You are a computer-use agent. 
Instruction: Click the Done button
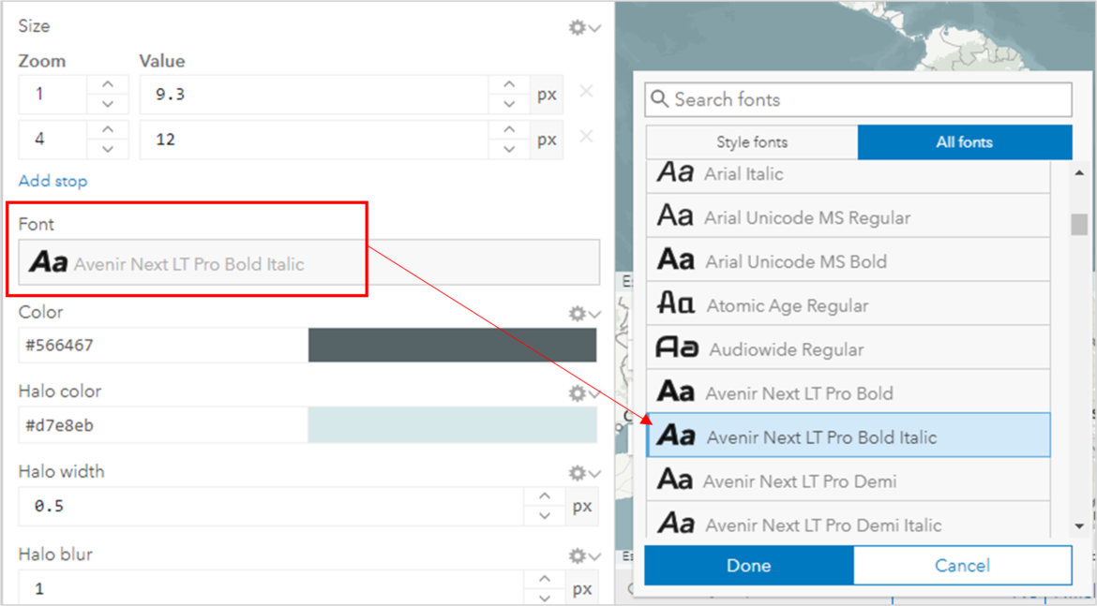click(x=747, y=565)
